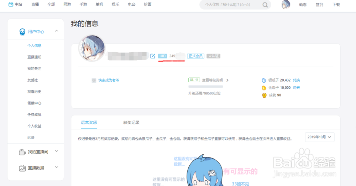Select 直播通知 in sidebar
Image resolution: width=356 pixels, height=186 pixels.
click(x=34, y=57)
